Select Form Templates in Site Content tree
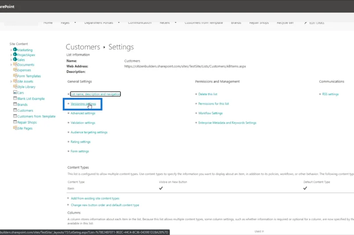This screenshot has width=354, height=235. pos(29,76)
